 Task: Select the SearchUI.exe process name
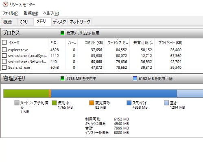click(x=19, y=68)
